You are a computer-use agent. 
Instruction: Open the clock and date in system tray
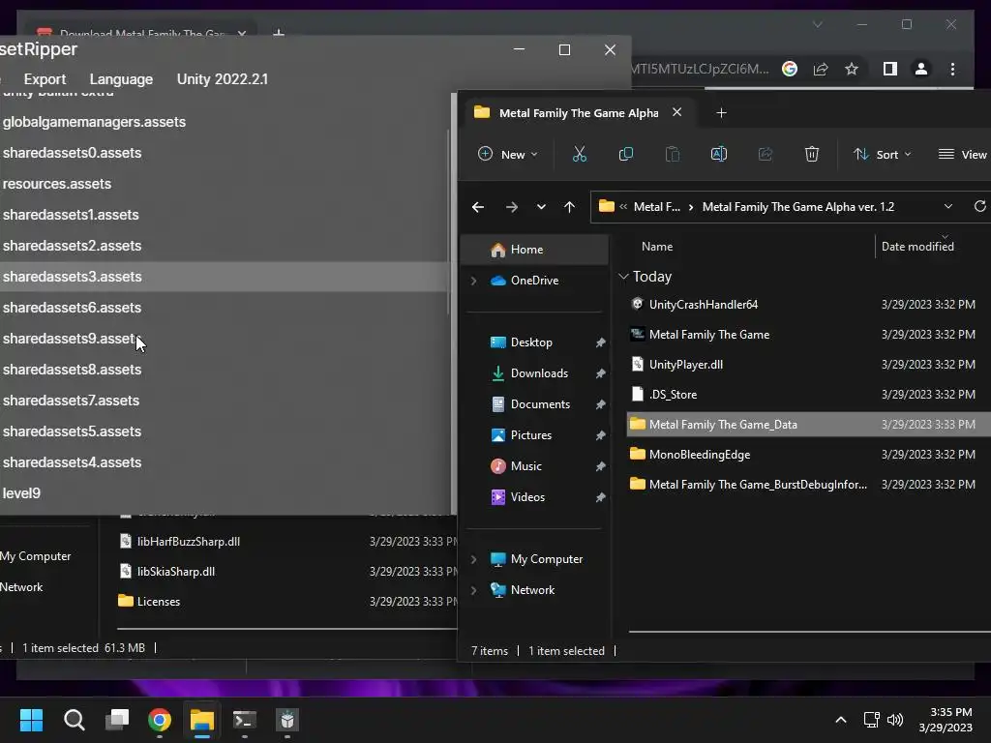coord(946,720)
